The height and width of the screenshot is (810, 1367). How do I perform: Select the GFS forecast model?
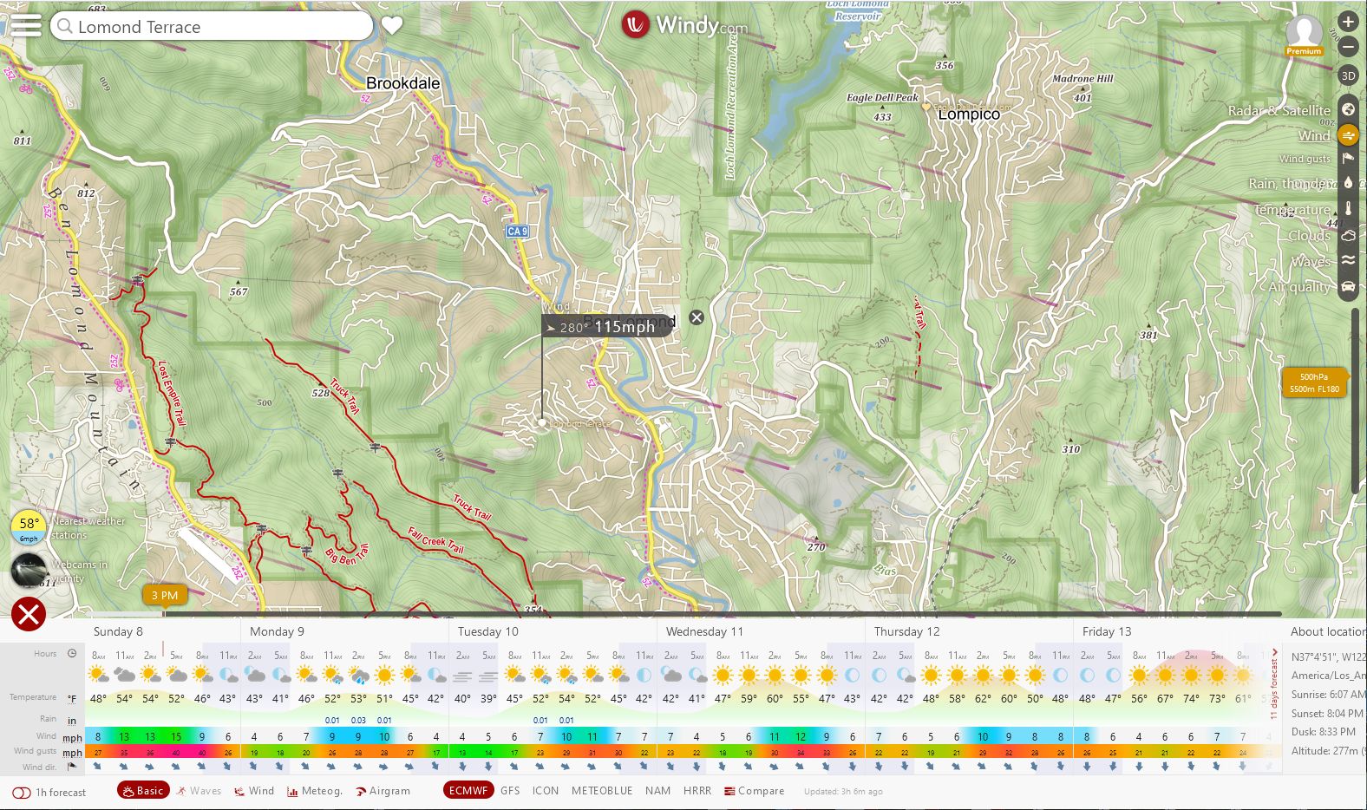coord(510,791)
